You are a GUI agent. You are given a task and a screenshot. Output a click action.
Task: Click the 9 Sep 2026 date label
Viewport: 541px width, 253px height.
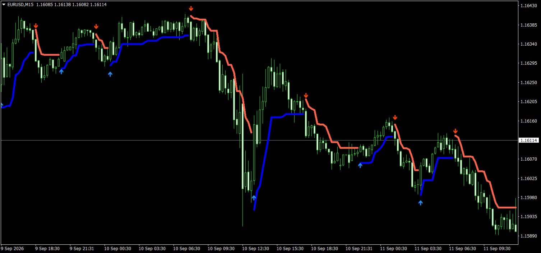click(12, 248)
